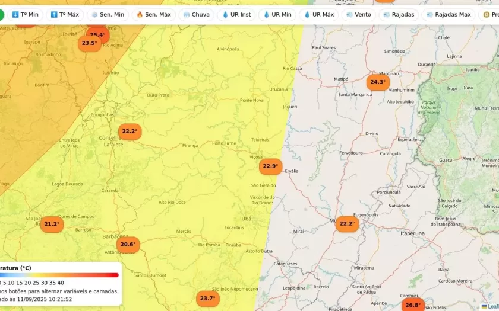499x311 pixels.
Task: Click the UR Mín humidity button
Action: click(277, 15)
